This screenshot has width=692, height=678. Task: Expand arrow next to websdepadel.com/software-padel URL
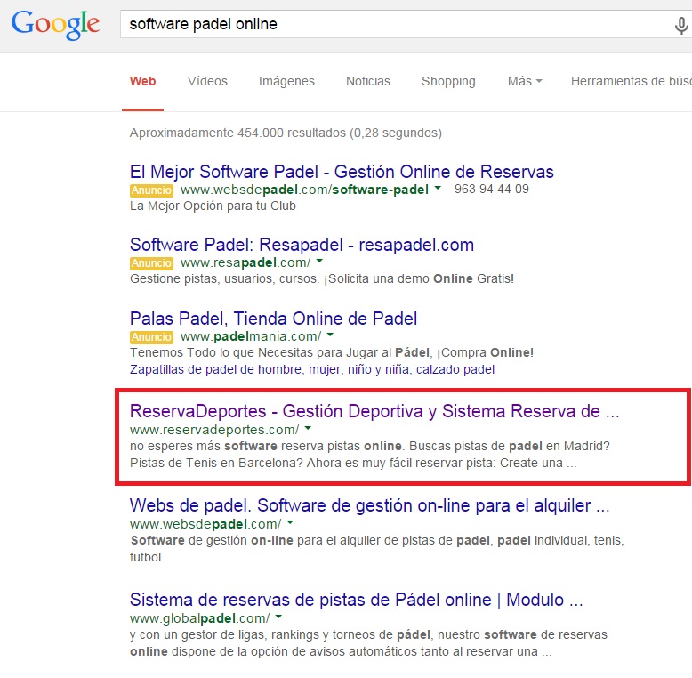click(x=438, y=188)
